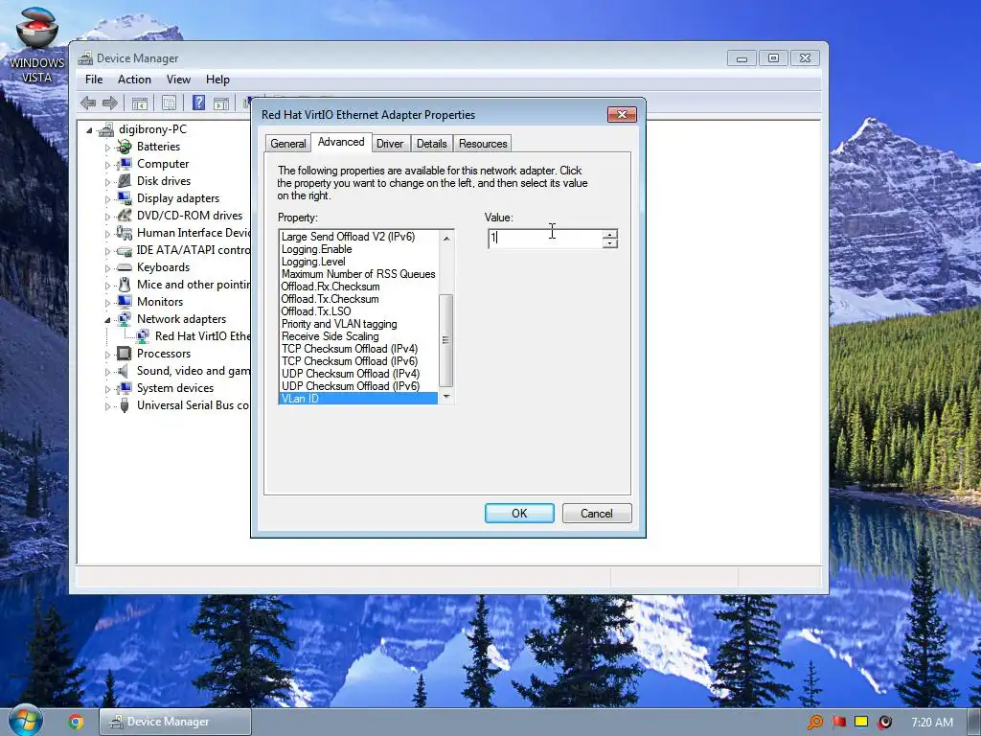Select the Computer device icon
Screen dimensions: 981x736
click(x=125, y=164)
